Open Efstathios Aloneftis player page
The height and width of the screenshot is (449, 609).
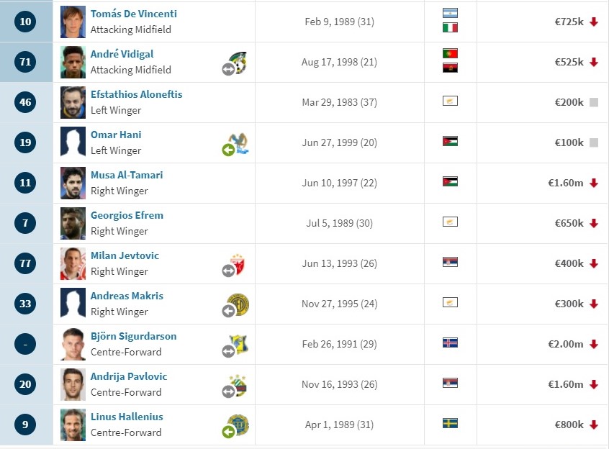tap(136, 94)
